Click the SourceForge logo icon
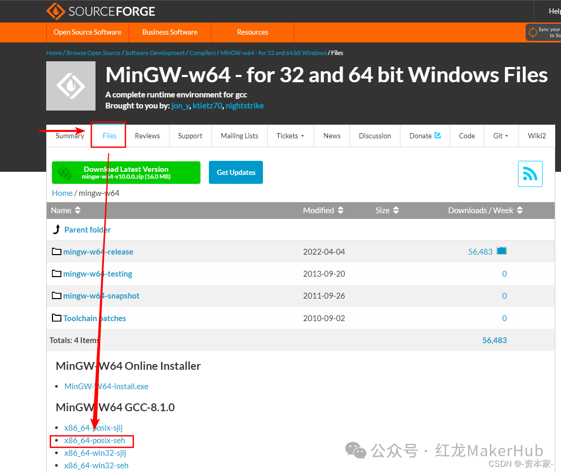This screenshot has height=473, width=561. click(56, 11)
